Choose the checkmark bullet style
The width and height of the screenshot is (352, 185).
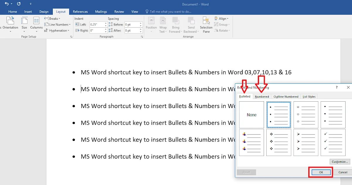[x=333, y=142]
